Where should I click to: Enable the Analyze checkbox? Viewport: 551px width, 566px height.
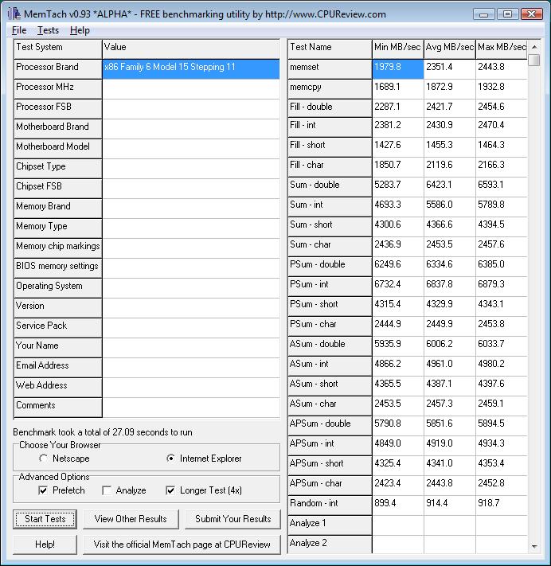(x=107, y=490)
